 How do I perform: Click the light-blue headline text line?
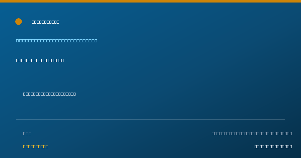tap(57, 41)
